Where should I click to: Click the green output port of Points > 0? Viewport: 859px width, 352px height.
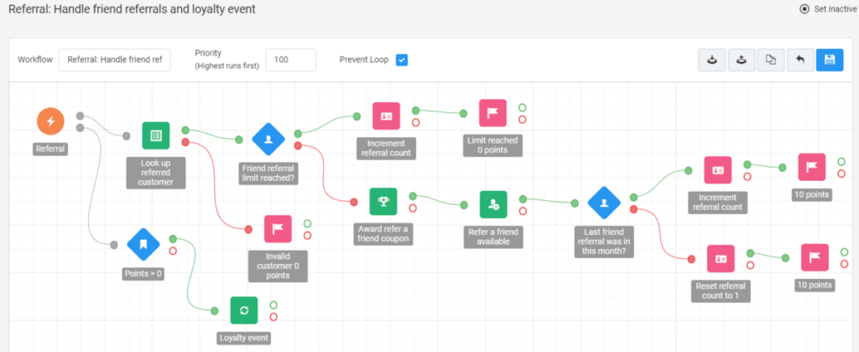coord(173,239)
